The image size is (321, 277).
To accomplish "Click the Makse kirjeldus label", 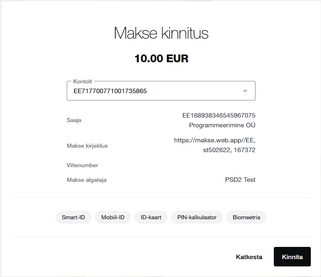I will pyautogui.click(x=87, y=146).
